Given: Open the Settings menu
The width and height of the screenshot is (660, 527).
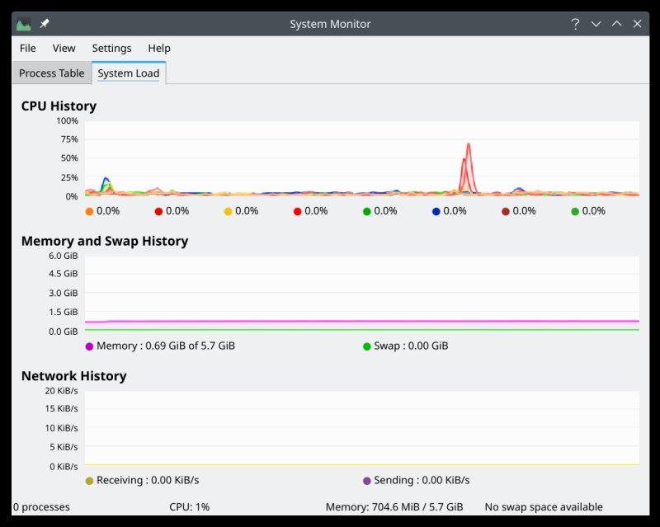Looking at the screenshot, I should (x=111, y=48).
